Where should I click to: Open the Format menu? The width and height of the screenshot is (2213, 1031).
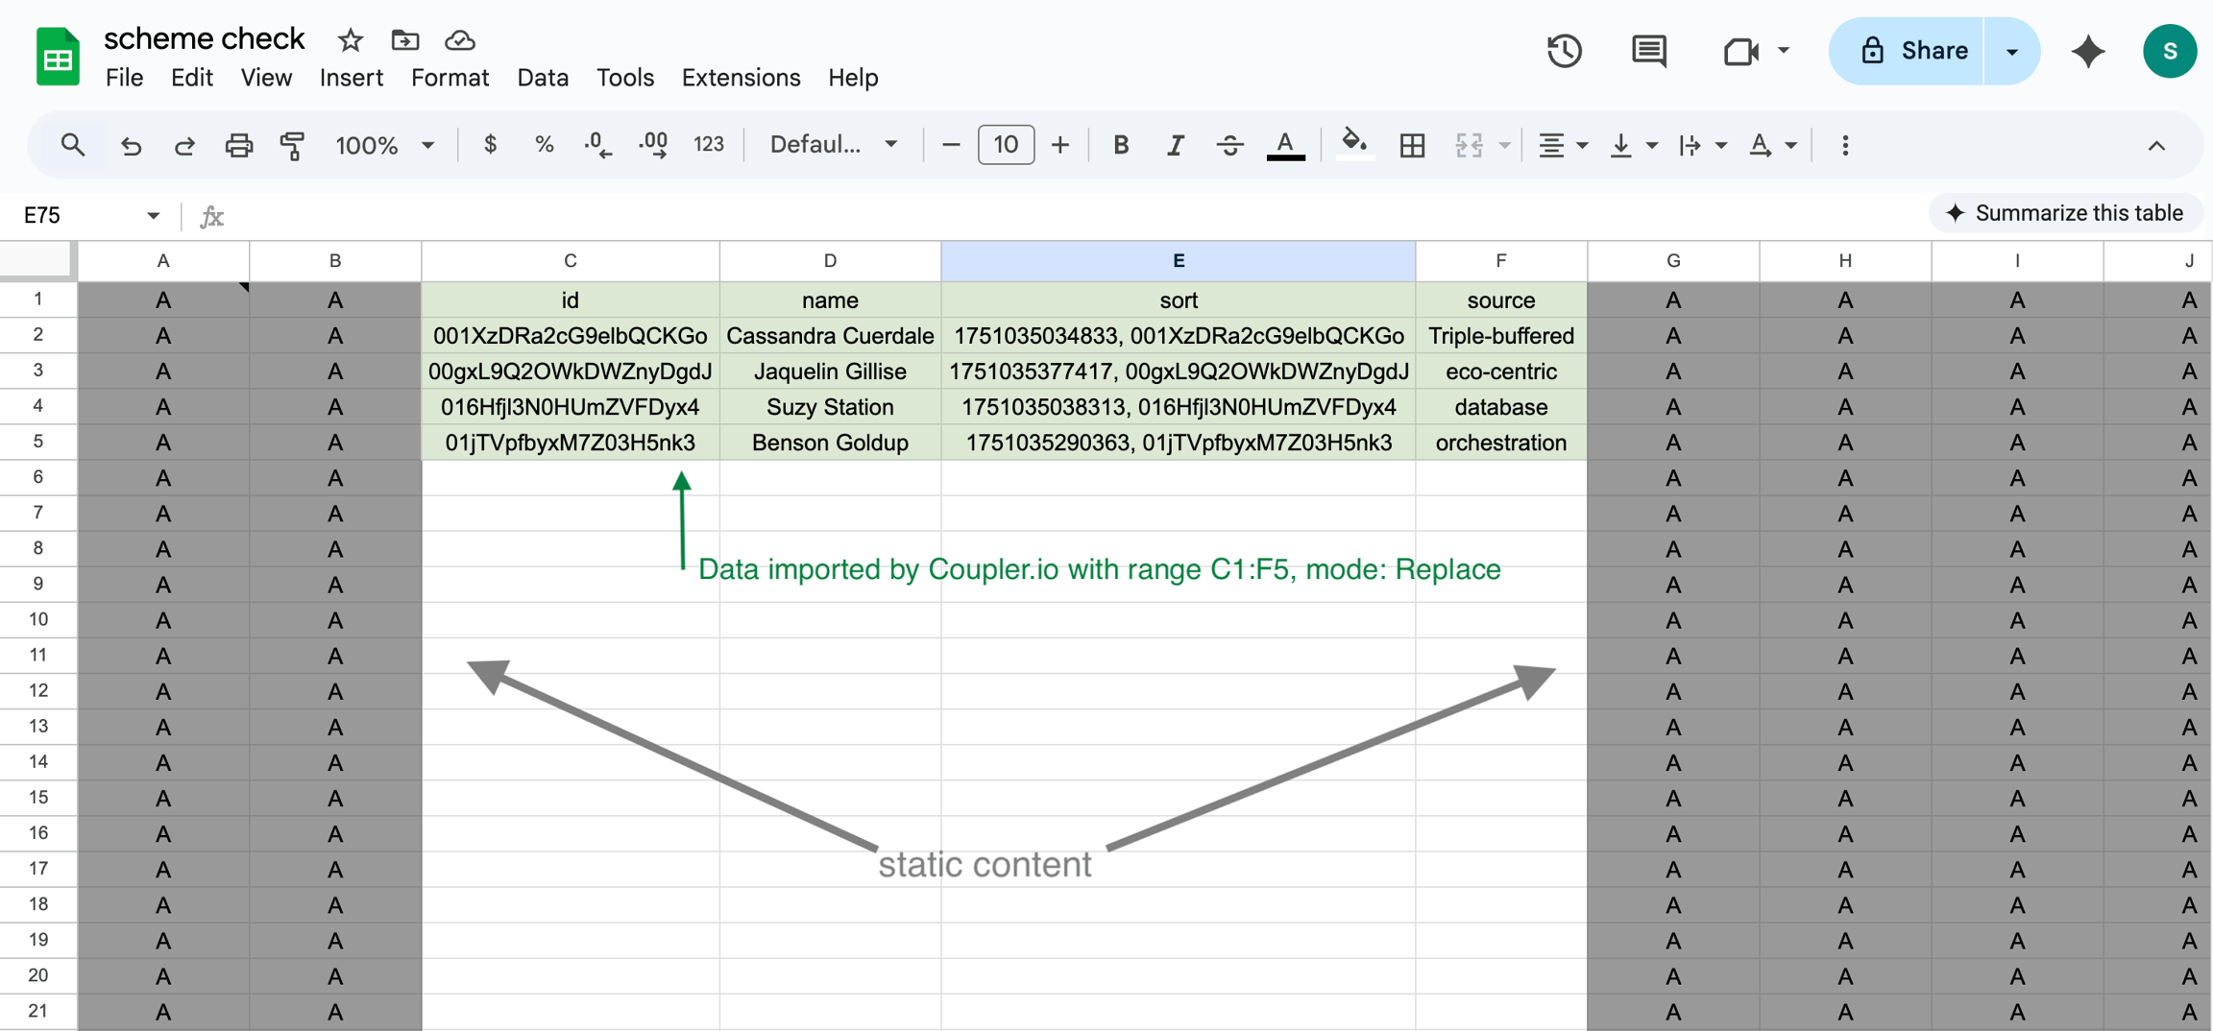(x=450, y=78)
